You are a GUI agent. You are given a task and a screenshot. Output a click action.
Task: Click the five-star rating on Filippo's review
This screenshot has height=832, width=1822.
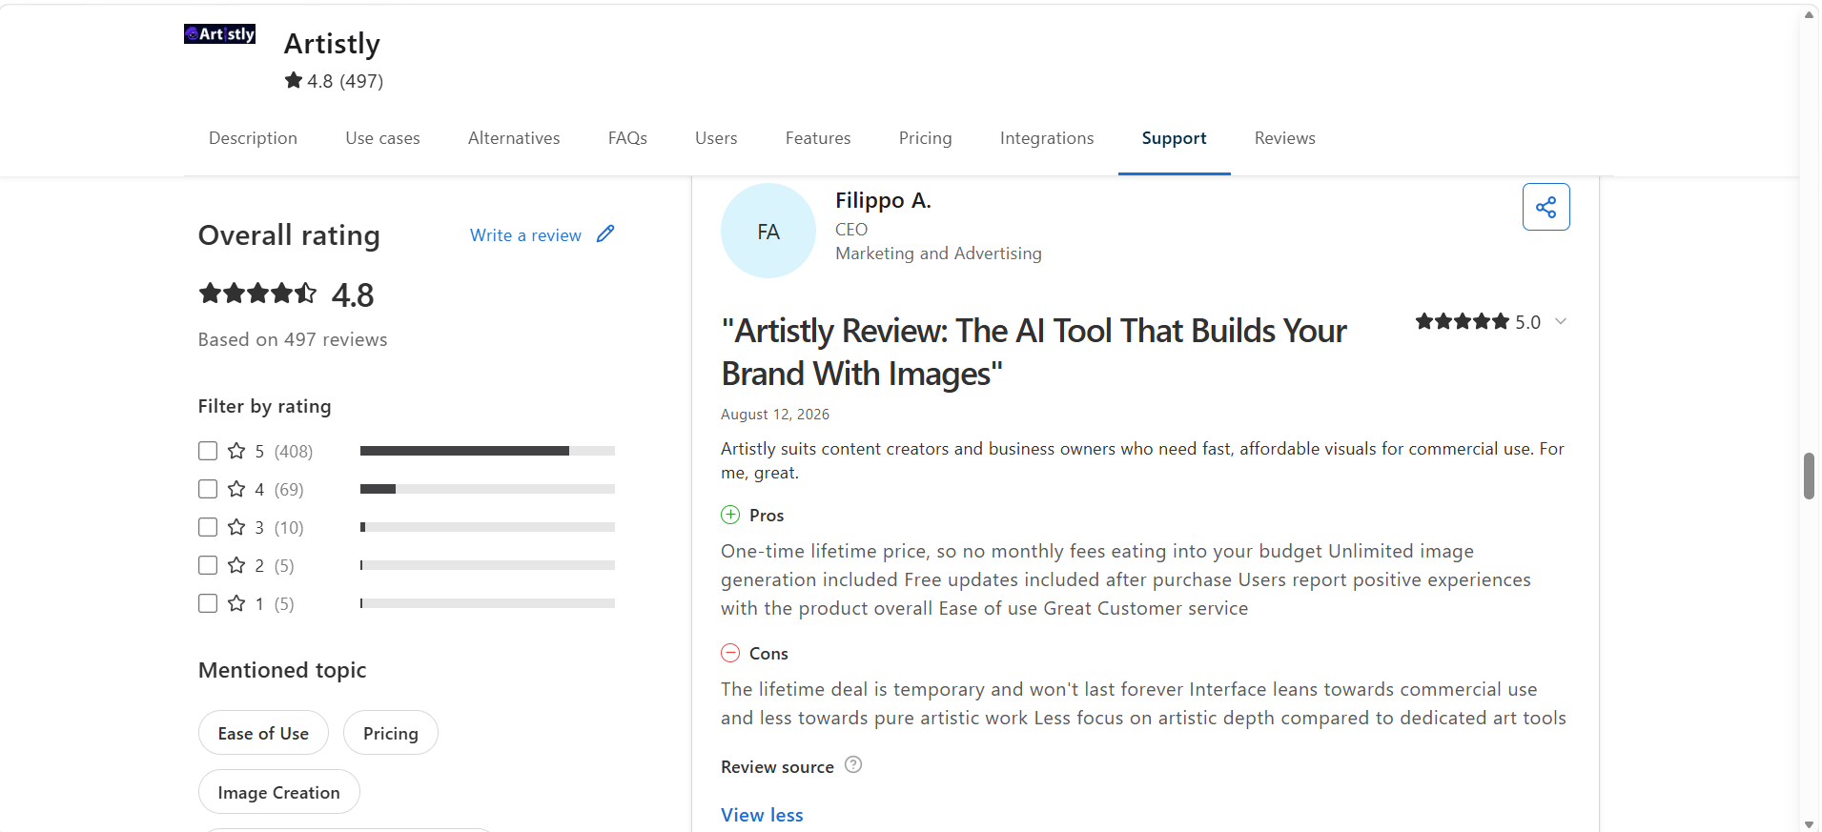1462,321
